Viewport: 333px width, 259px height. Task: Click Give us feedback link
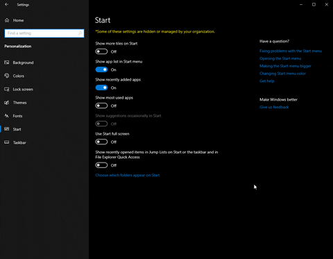(x=274, y=107)
